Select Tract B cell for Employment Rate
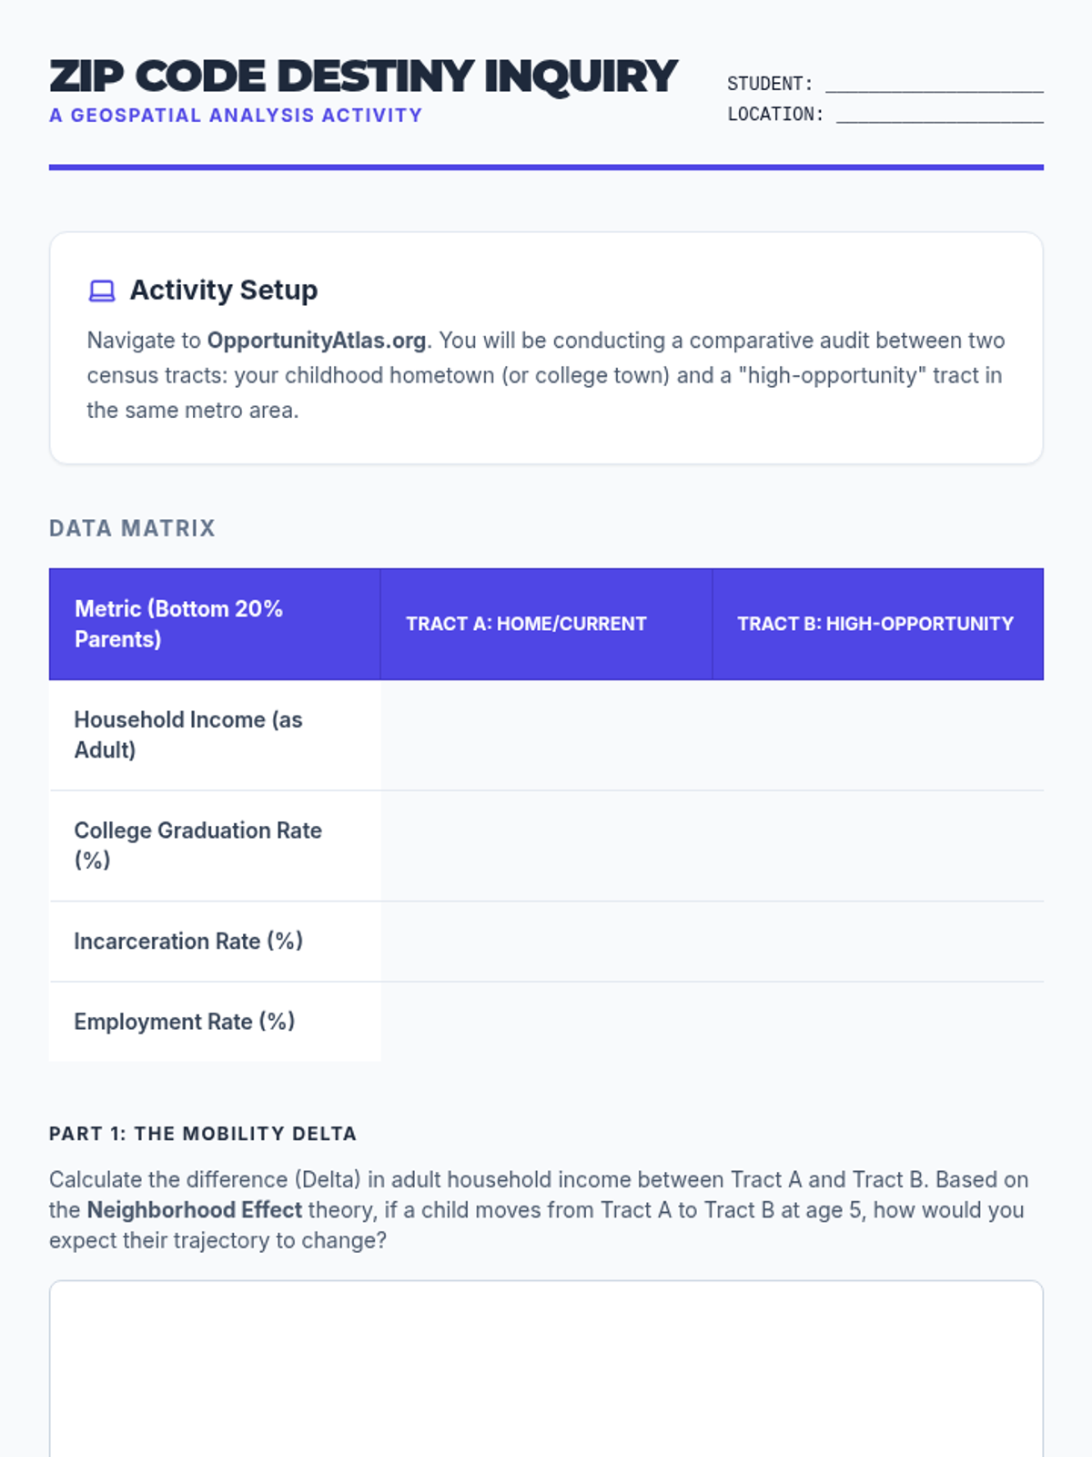Image resolution: width=1092 pixels, height=1457 pixels. pyautogui.click(x=876, y=1021)
